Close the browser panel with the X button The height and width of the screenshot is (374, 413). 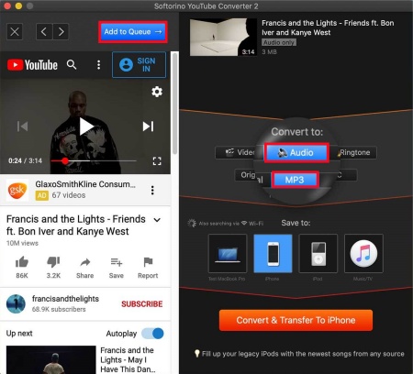(15, 31)
